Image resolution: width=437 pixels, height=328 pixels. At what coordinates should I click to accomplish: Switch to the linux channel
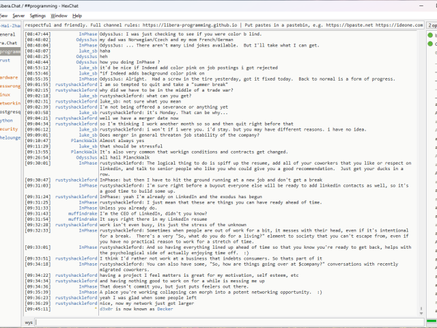tap(5, 94)
